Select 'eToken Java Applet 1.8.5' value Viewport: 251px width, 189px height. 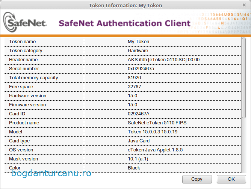(x=155, y=150)
